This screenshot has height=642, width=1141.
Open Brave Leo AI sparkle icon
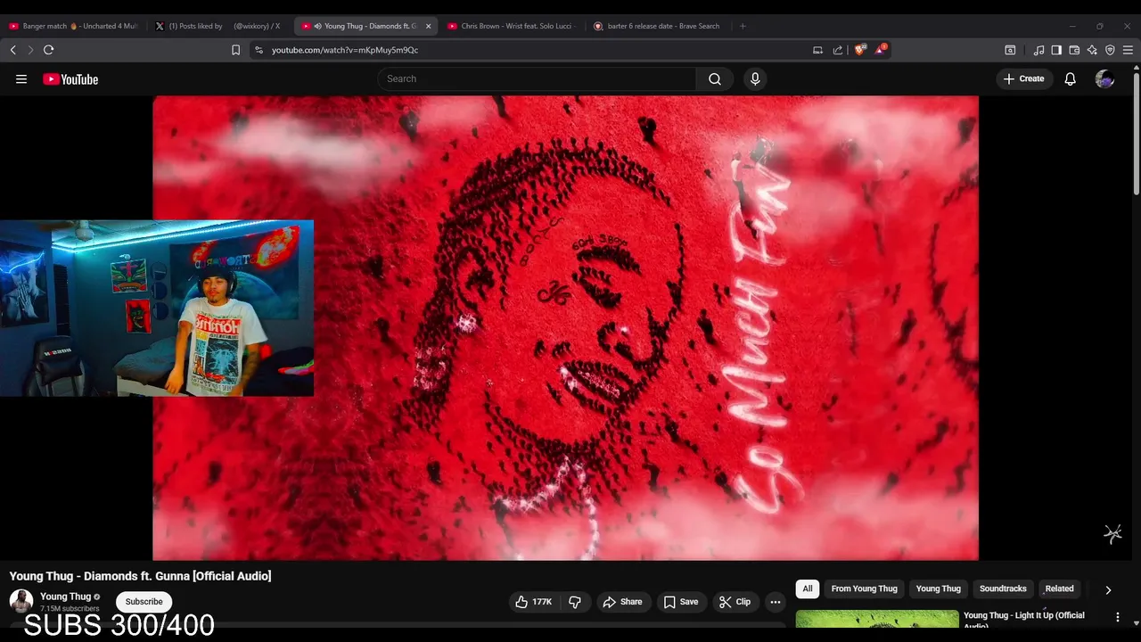pyautogui.click(x=1092, y=50)
